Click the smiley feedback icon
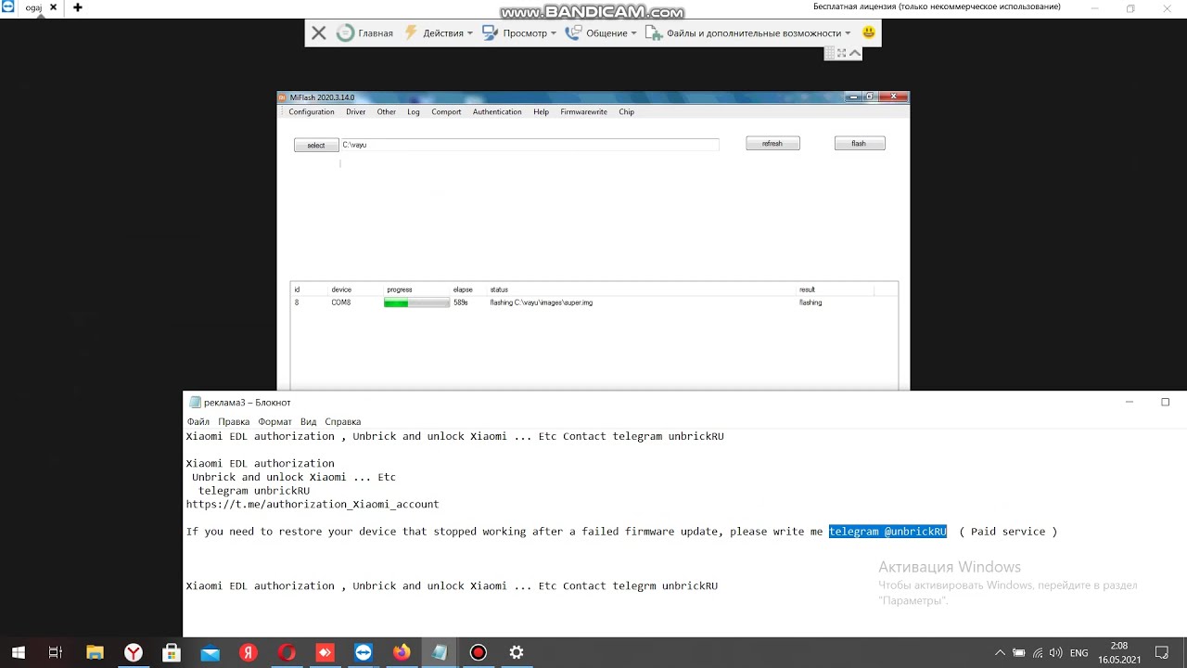The image size is (1187, 668). click(869, 32)
